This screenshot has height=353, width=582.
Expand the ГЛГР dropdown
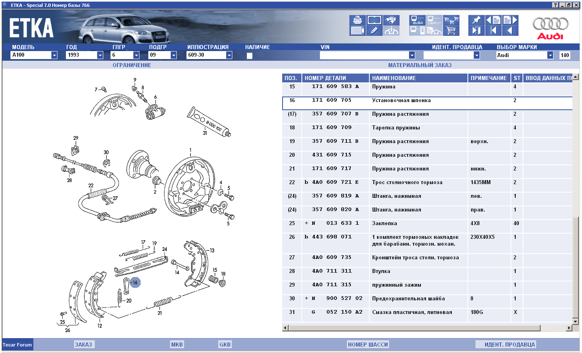pyautogui.click(x=136, y=55)
